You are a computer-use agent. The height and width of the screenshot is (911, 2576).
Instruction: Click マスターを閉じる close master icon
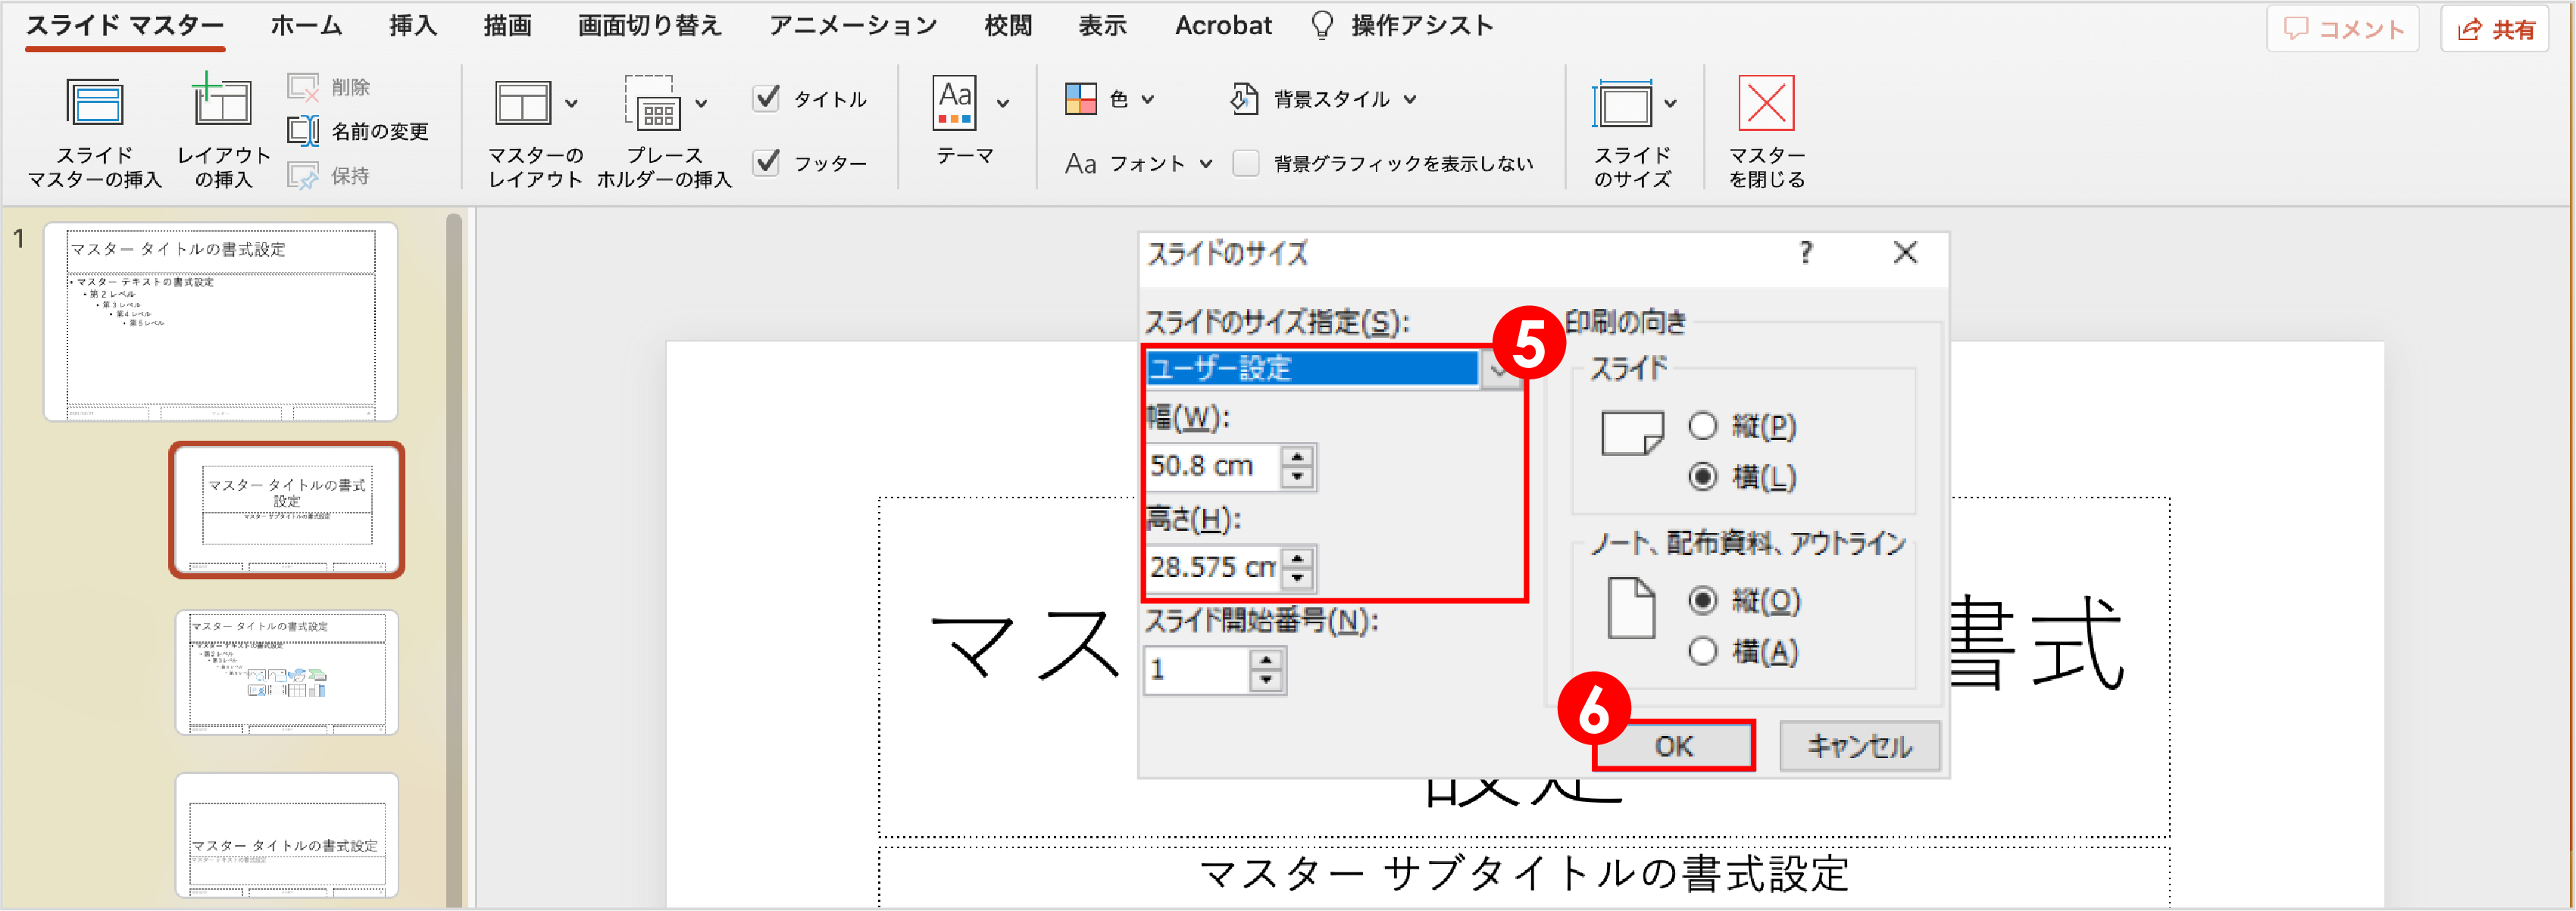click(x=1766, y=103)
